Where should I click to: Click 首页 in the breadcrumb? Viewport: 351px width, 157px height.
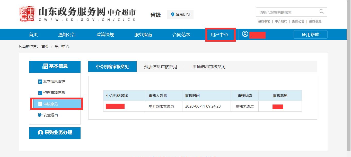[x=45, y=46]
